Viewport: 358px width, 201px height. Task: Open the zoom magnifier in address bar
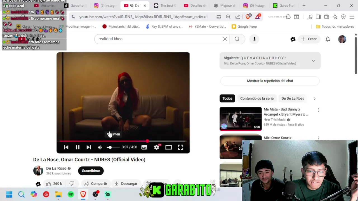(228, 17)
